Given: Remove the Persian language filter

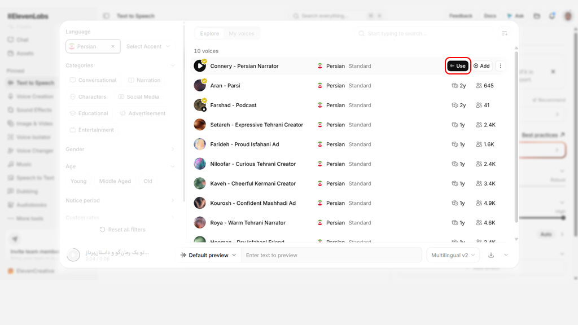Looking at the screenshot, I should point(113,46).
